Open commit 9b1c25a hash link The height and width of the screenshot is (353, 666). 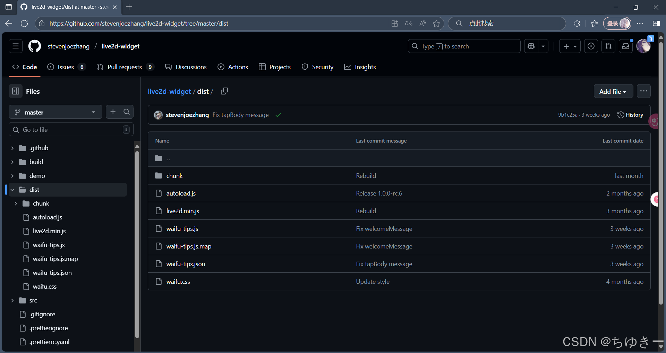pos(567,115)
